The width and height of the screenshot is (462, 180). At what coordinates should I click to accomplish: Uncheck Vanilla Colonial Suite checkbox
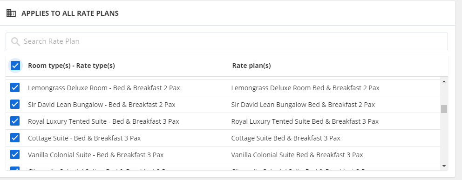coord(15,154)
